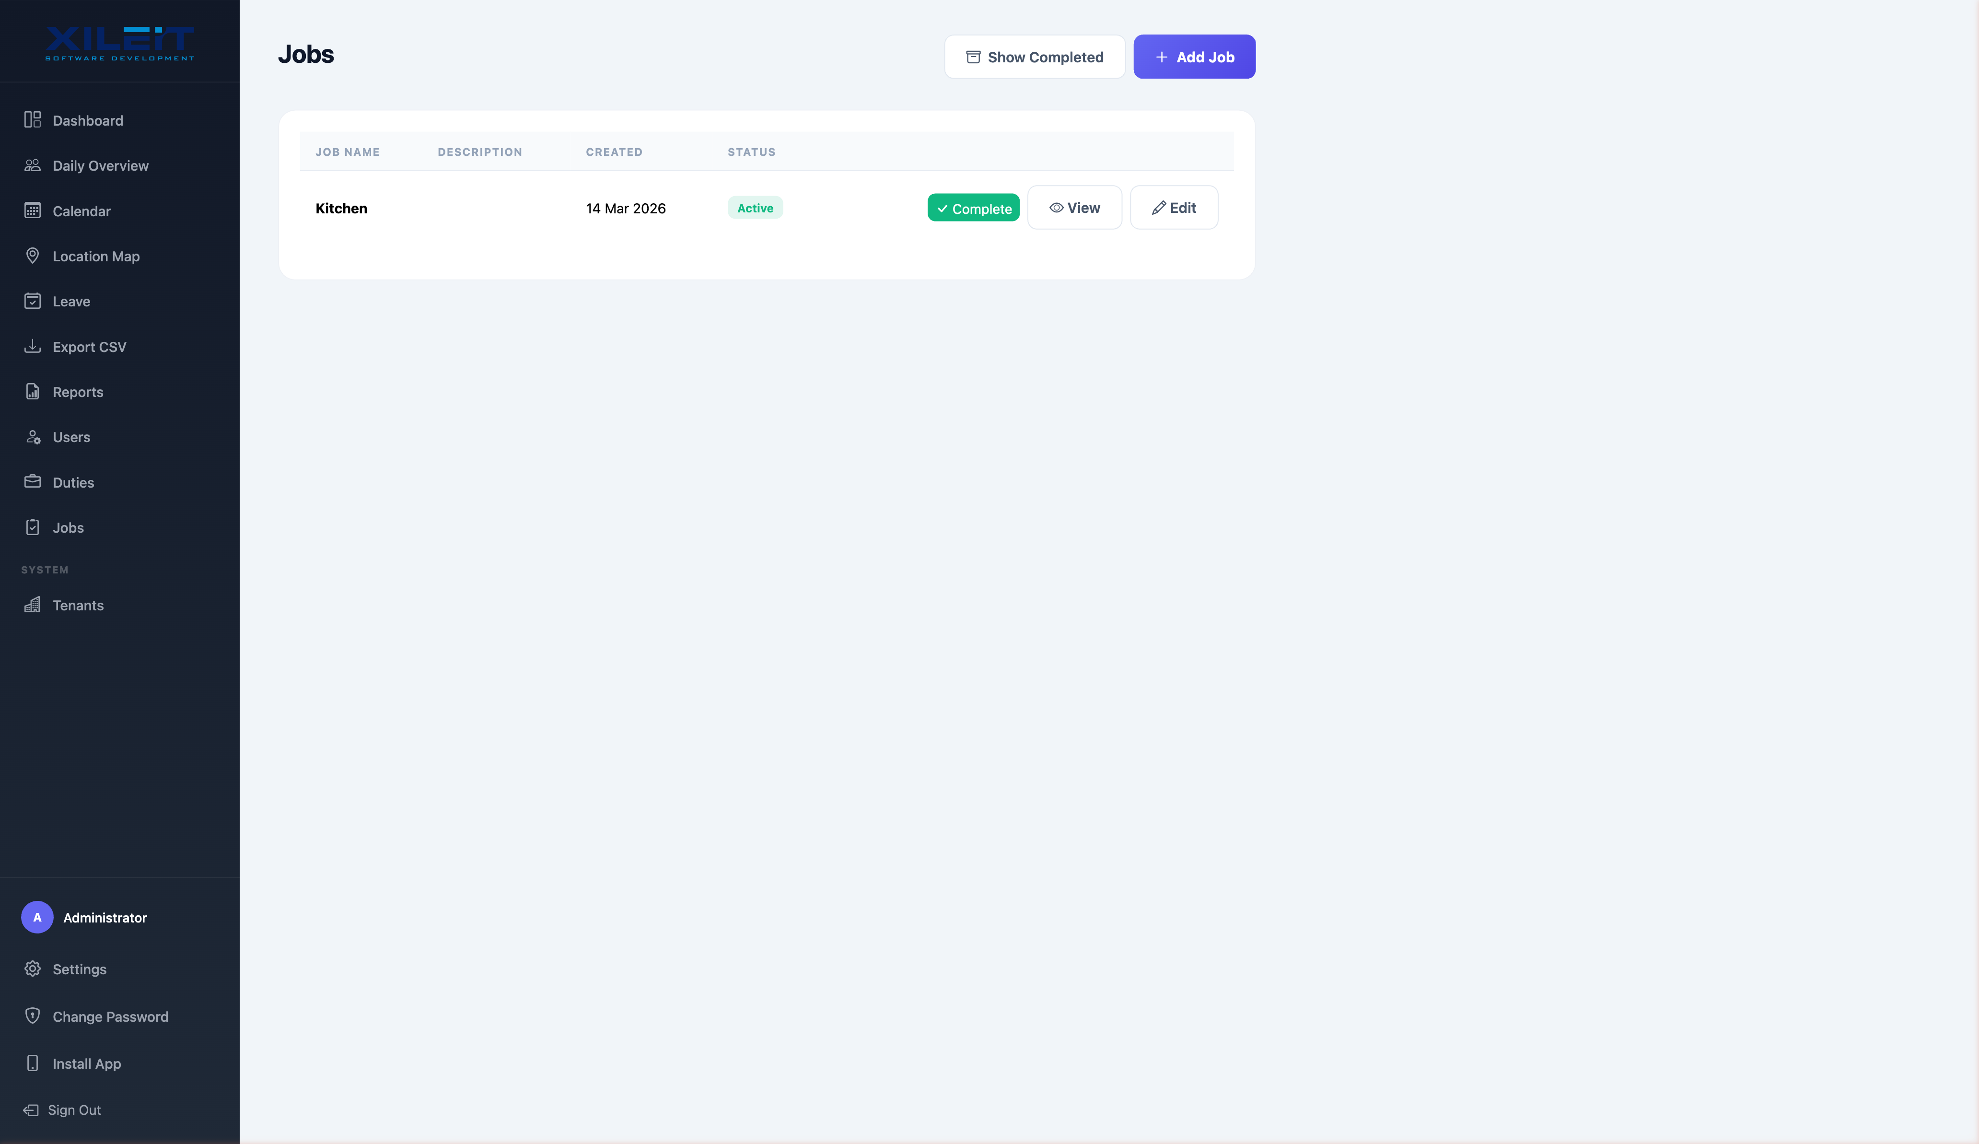Select the Dashboard icon in sidebar
The image size is (1979, 1144).
click(x=32, y=120)
